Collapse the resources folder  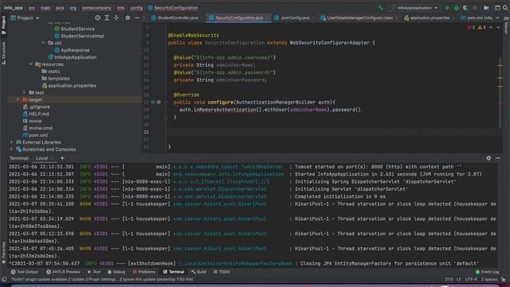(x=30, y=65)
